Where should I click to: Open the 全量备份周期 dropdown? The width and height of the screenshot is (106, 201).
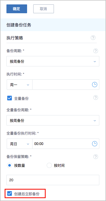click(x=53, y=120)
